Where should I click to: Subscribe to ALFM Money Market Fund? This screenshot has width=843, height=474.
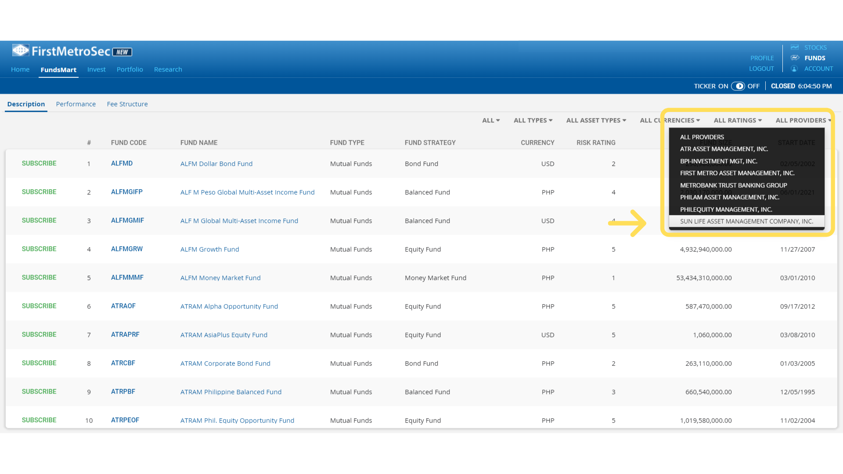pyautogui.click(x=39, y=277)
